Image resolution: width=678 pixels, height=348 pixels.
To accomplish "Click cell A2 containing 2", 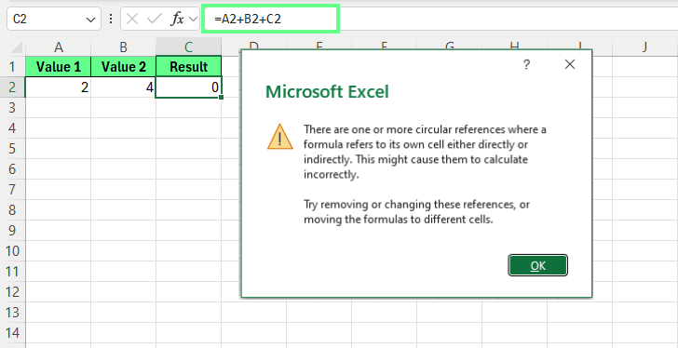I will point(59,87).
